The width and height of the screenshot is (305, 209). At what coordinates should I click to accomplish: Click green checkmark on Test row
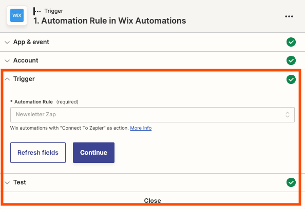[x=291, y=182]
